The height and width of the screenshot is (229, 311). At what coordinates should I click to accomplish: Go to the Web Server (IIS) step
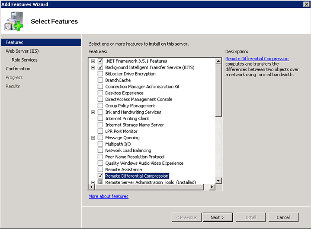click(x=22, y=51)
